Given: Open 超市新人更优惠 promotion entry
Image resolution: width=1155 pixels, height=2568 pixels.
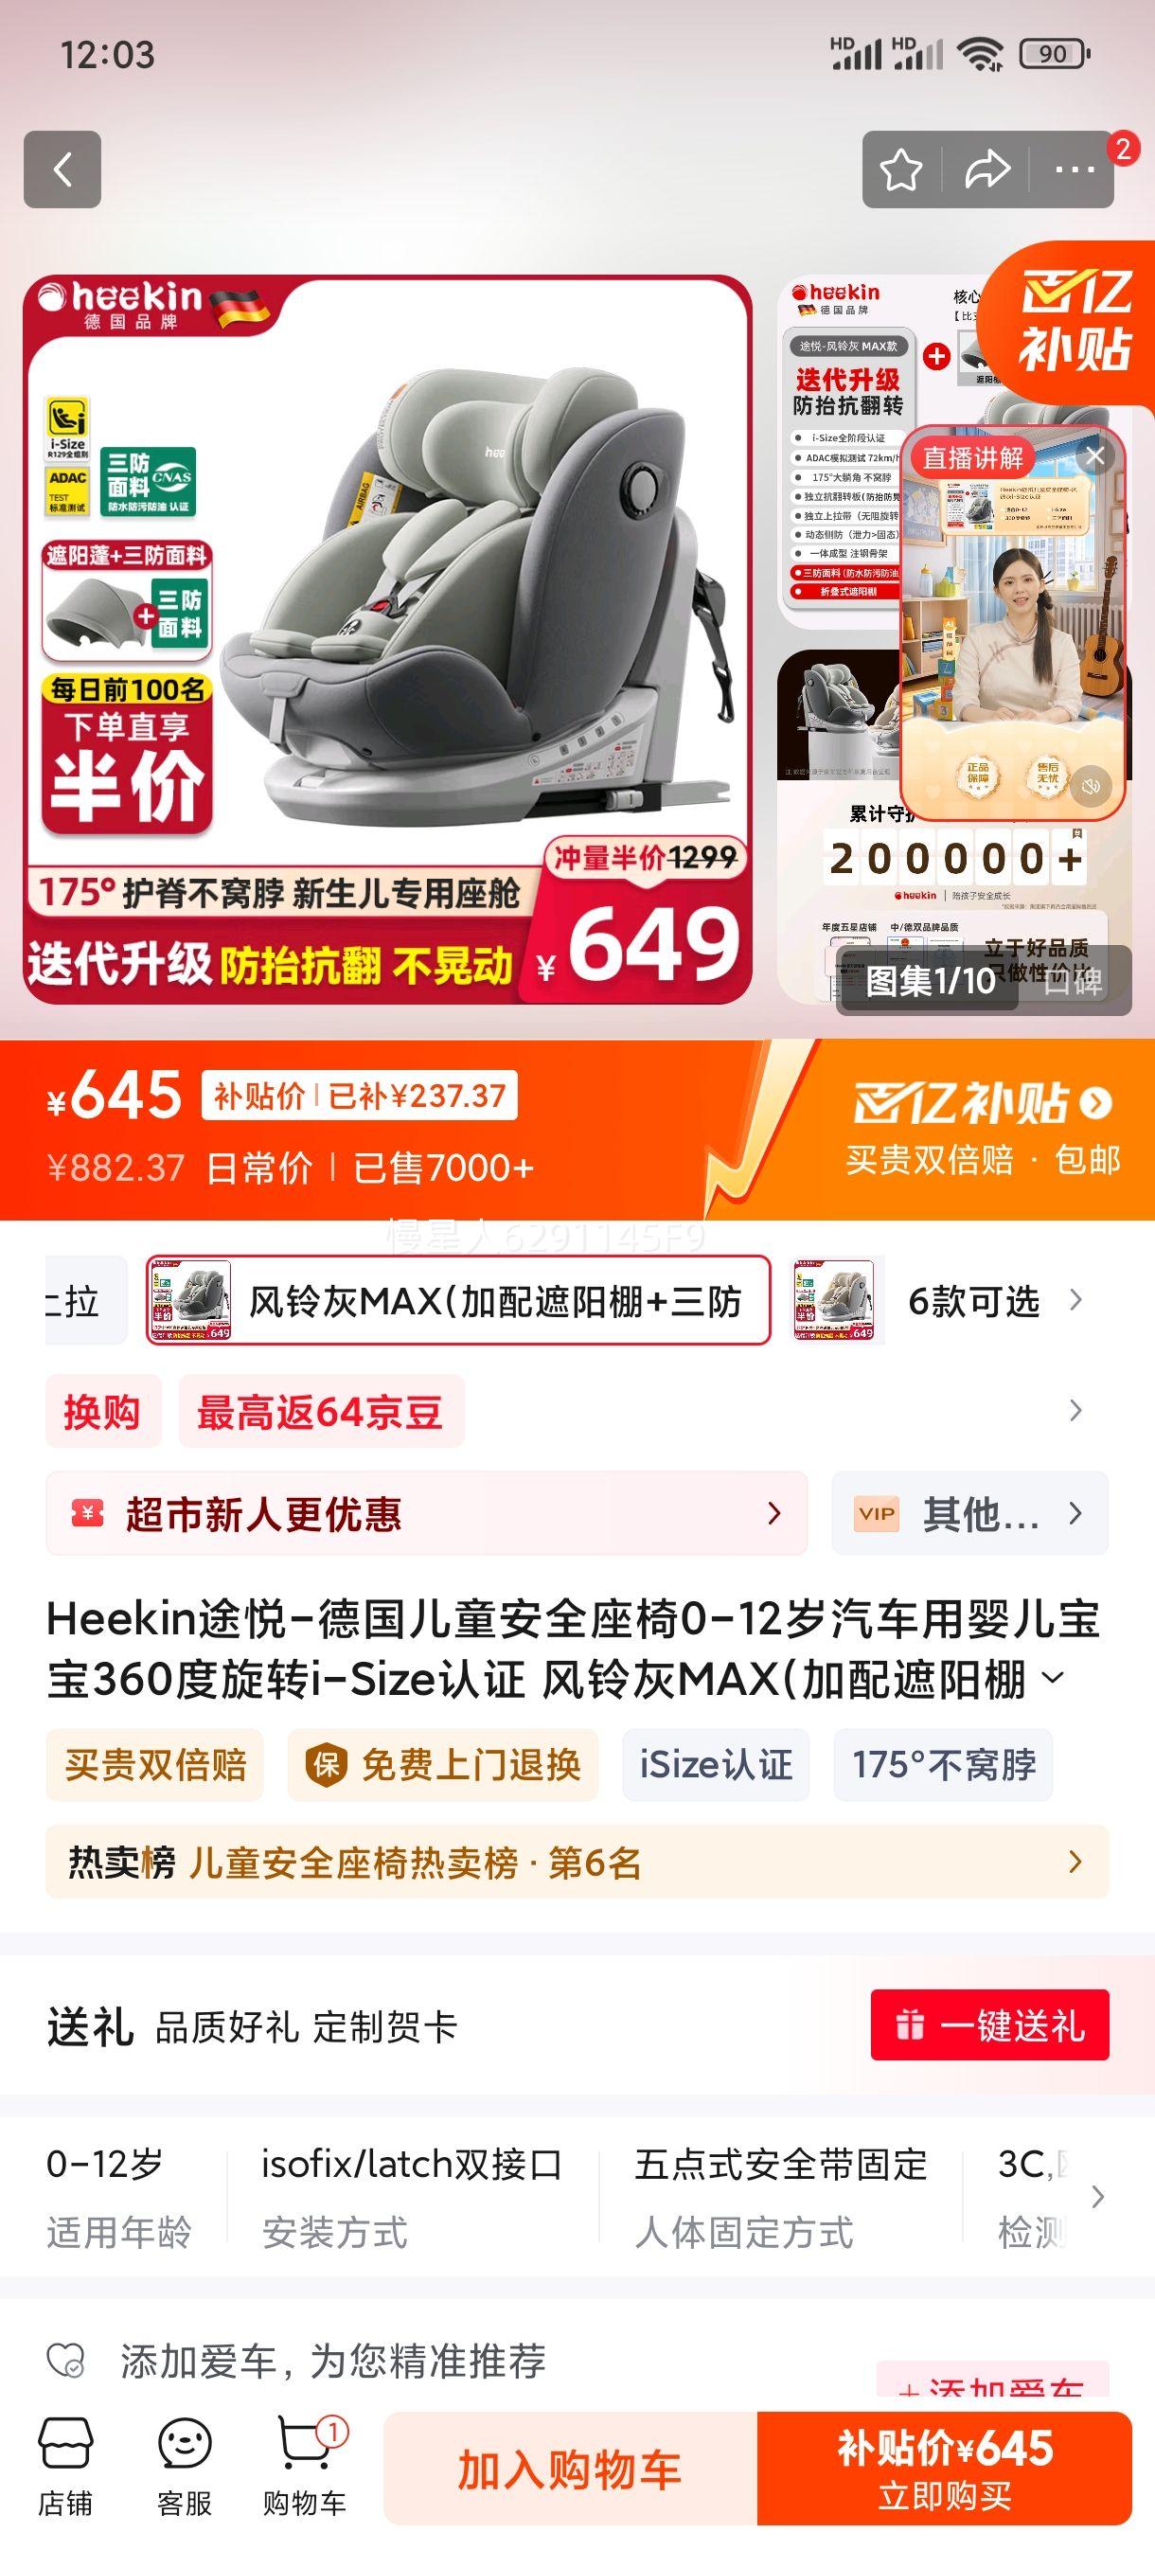Looking at the screenshot, I should [427, 1513].
